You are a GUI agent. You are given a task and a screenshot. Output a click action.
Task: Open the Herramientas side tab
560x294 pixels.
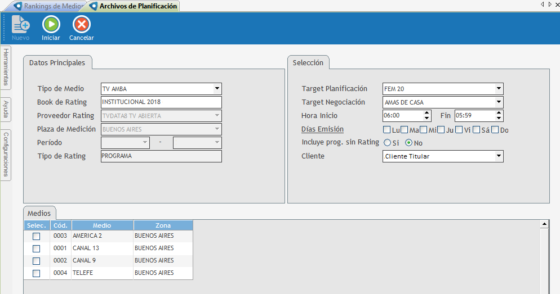(6, 67)
